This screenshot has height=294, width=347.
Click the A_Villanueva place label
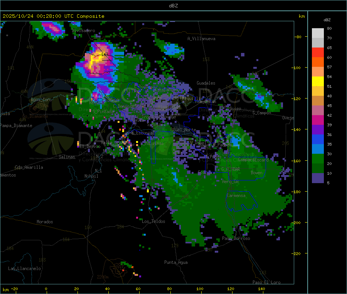tap(201, 39)
